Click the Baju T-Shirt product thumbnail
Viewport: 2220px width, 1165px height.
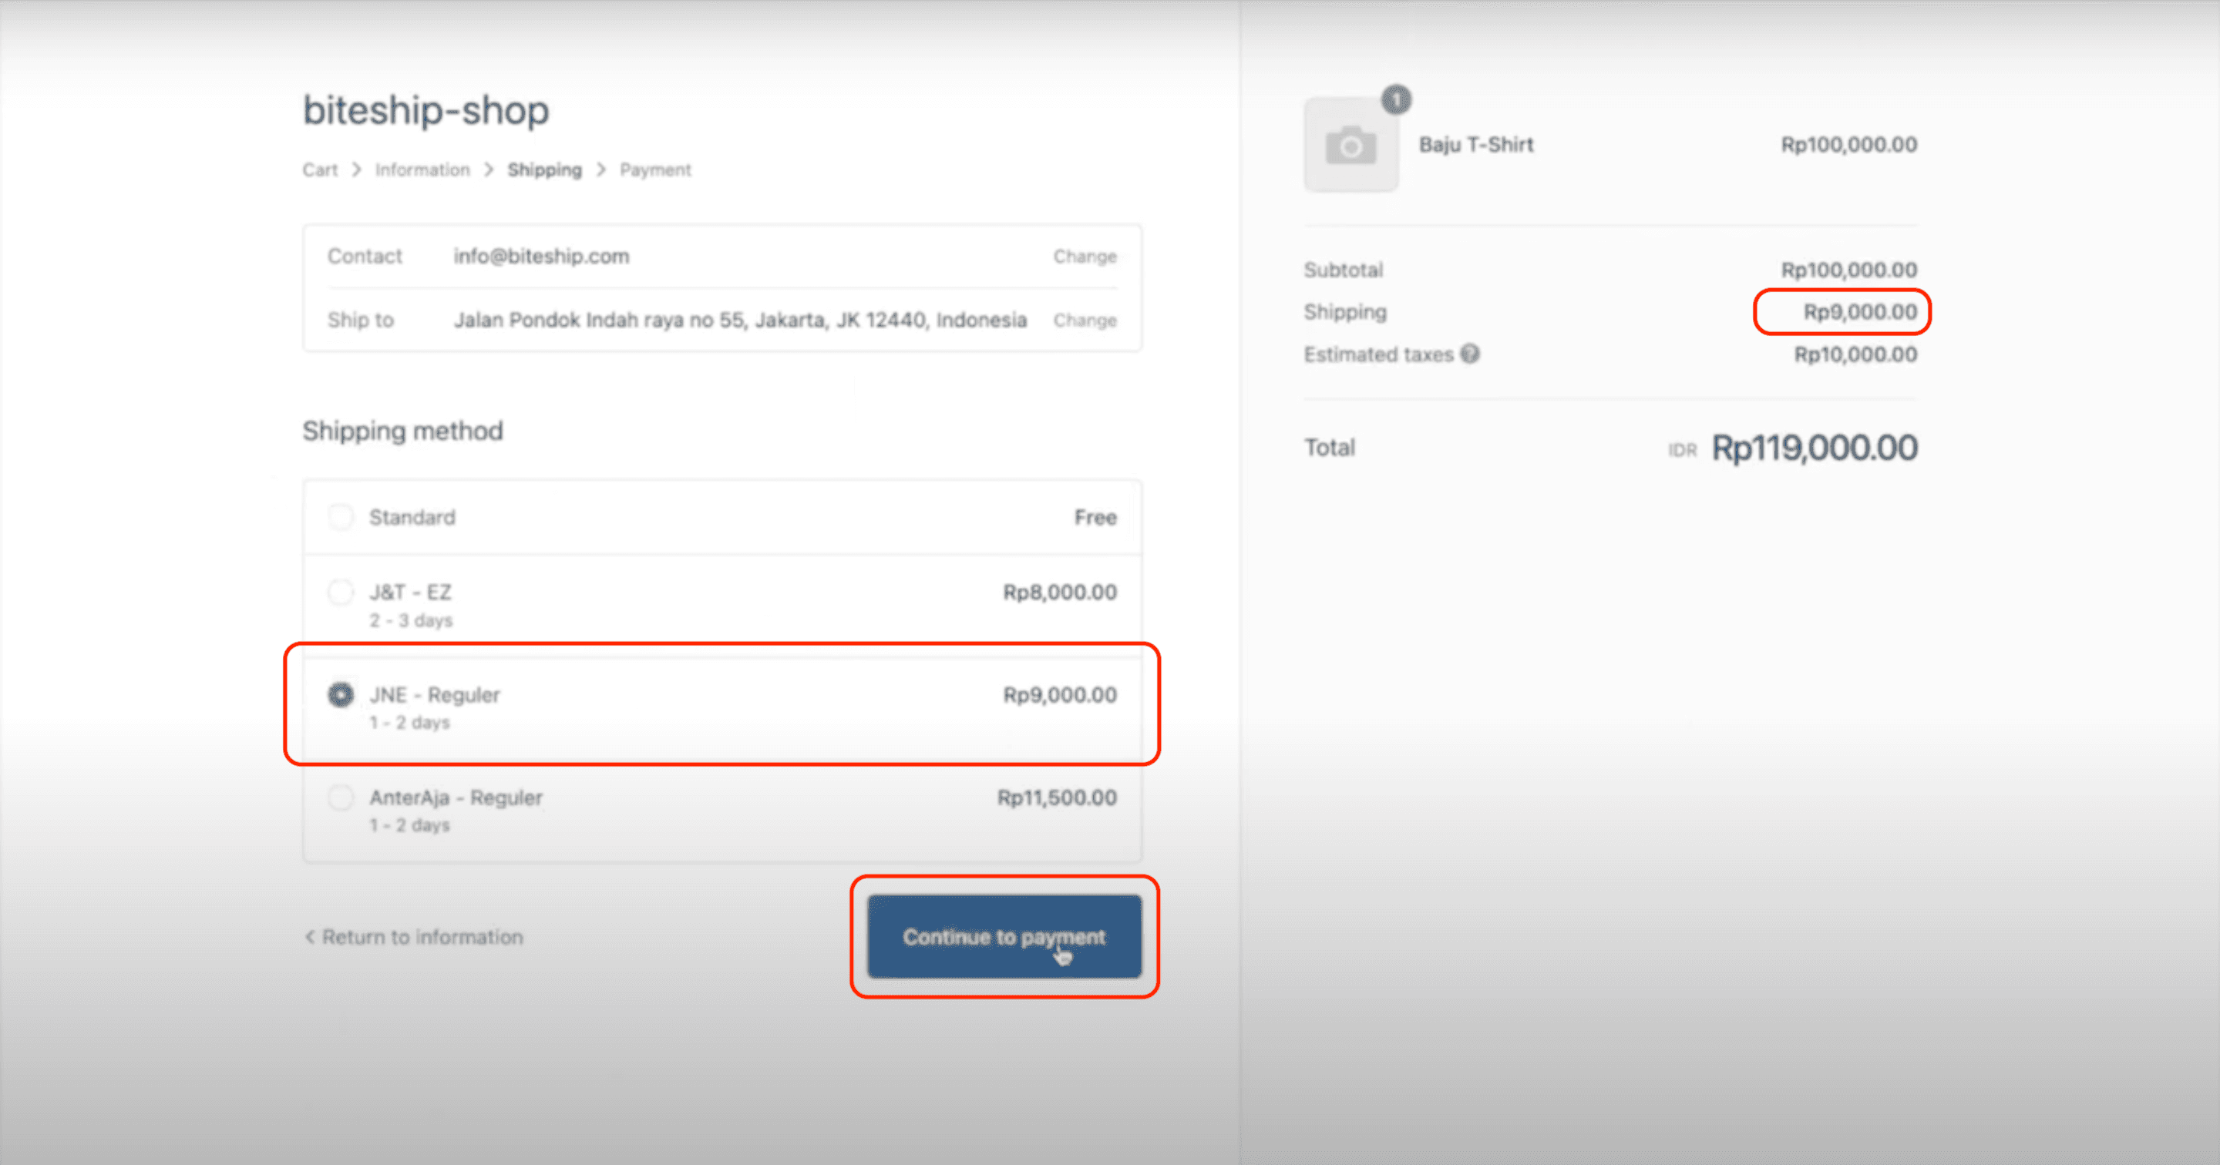[x=1350, y=145]
